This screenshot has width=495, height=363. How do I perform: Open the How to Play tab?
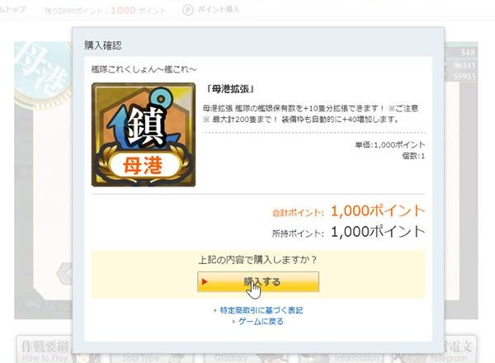[x=45, y=351]
